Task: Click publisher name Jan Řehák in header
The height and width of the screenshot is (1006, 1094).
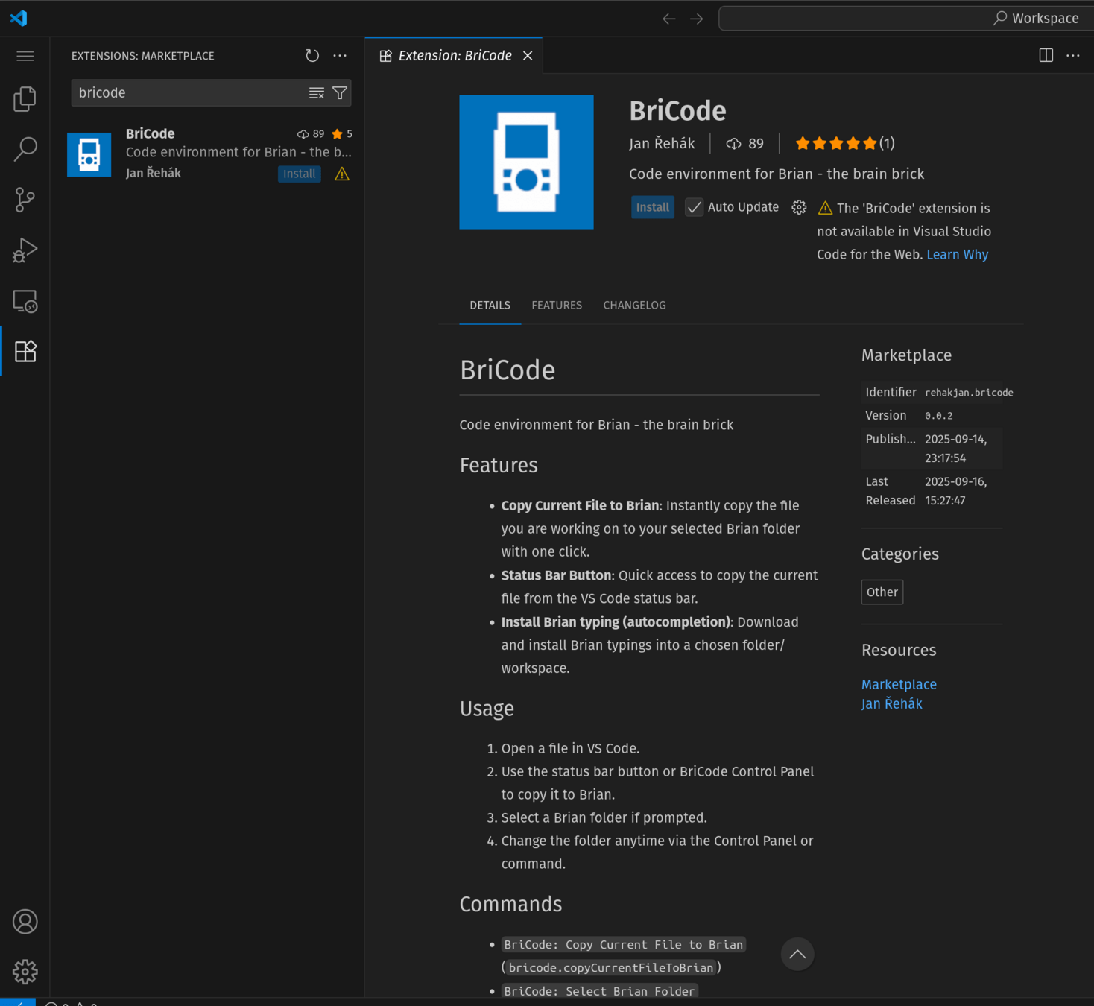Action: 662,143
